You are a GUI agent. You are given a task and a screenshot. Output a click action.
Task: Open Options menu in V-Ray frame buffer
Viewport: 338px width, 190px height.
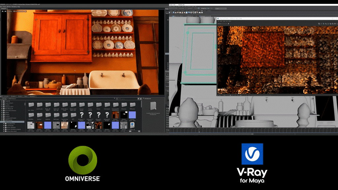click(230, 21)
